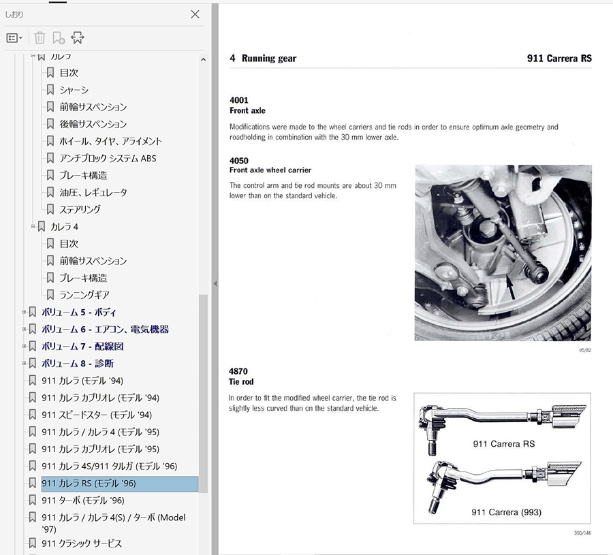Click the '911 Carrera RS' page title
Viewport: 613px width, 555px height.
559,59
